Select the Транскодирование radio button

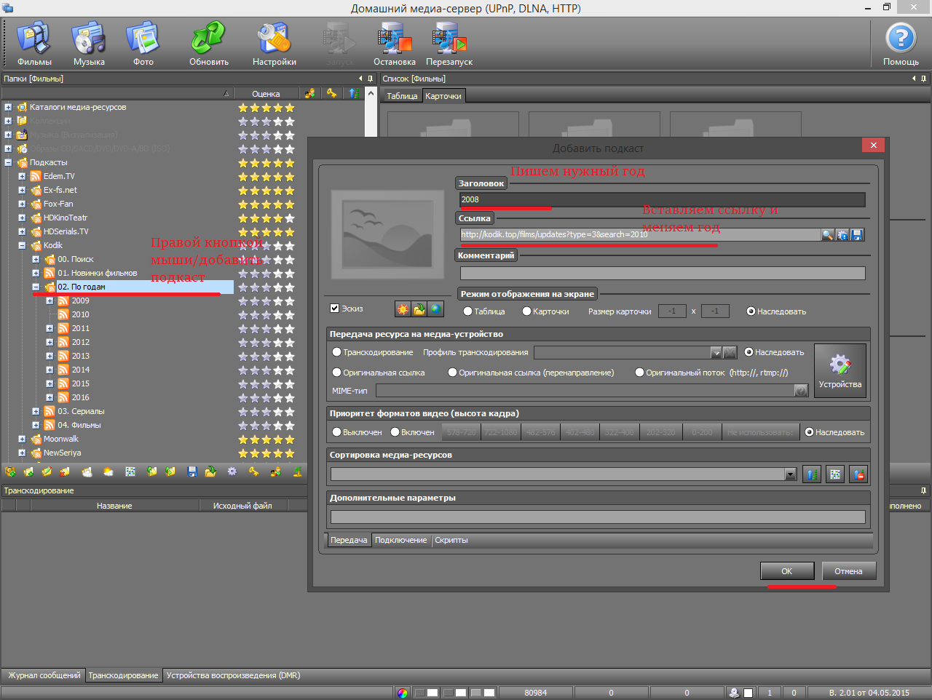pyautogui.click(x=337, y=352)
